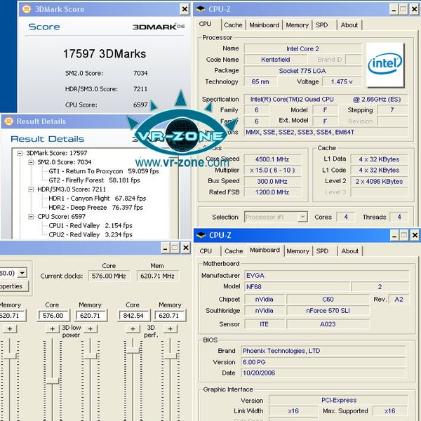This screenshot has width=421, height=421.
Task: Click the 3D low power memory slider handle
Action: (x=91, y=356)
